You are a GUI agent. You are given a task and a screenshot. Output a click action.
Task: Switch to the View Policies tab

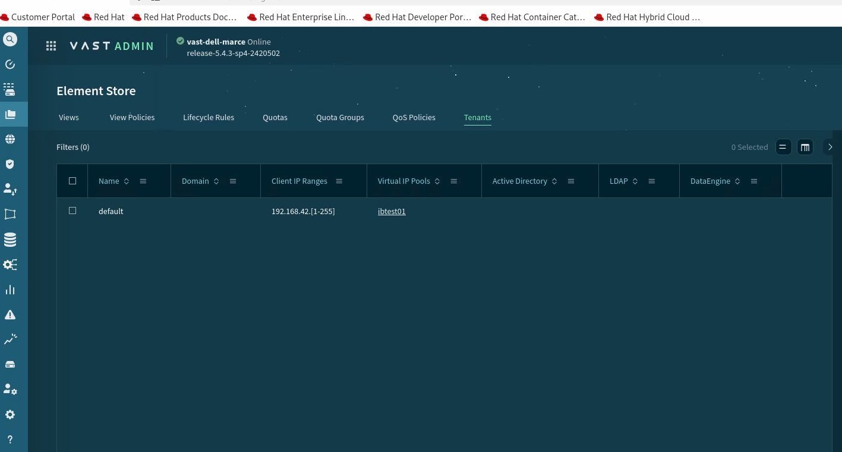pos(132,117)
